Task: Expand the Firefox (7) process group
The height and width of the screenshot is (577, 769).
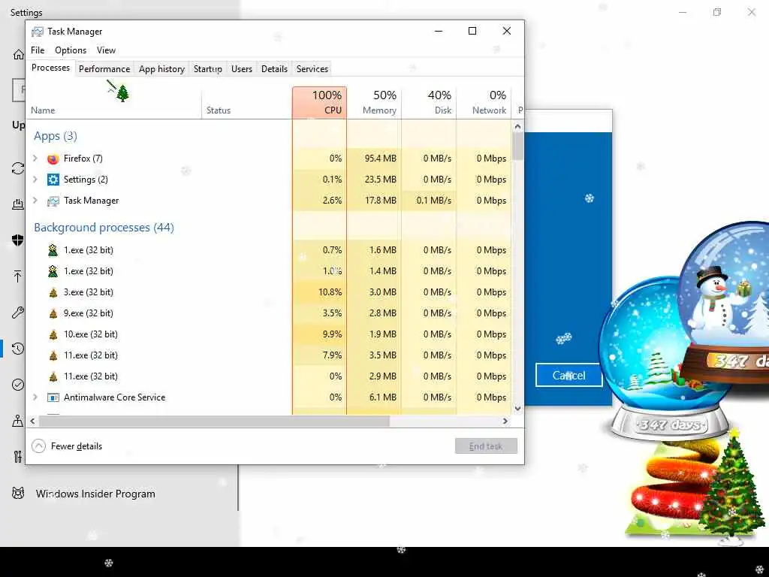Action: (35, 159)
